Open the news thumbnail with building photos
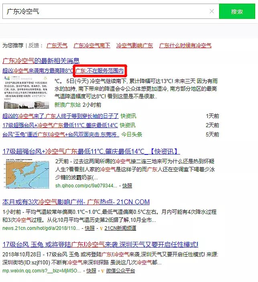This screenshot has width=258, height=282. pos(26,92)
